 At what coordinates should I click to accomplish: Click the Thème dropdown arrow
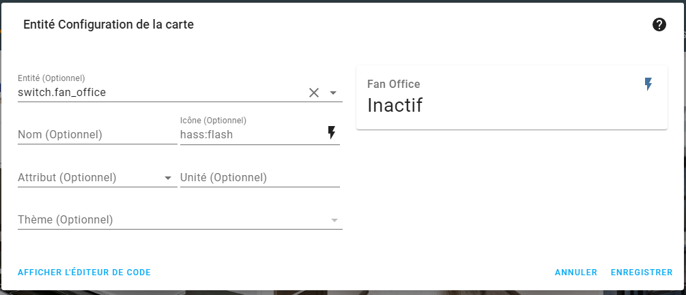pyautogui.click(x=334, y=220)
